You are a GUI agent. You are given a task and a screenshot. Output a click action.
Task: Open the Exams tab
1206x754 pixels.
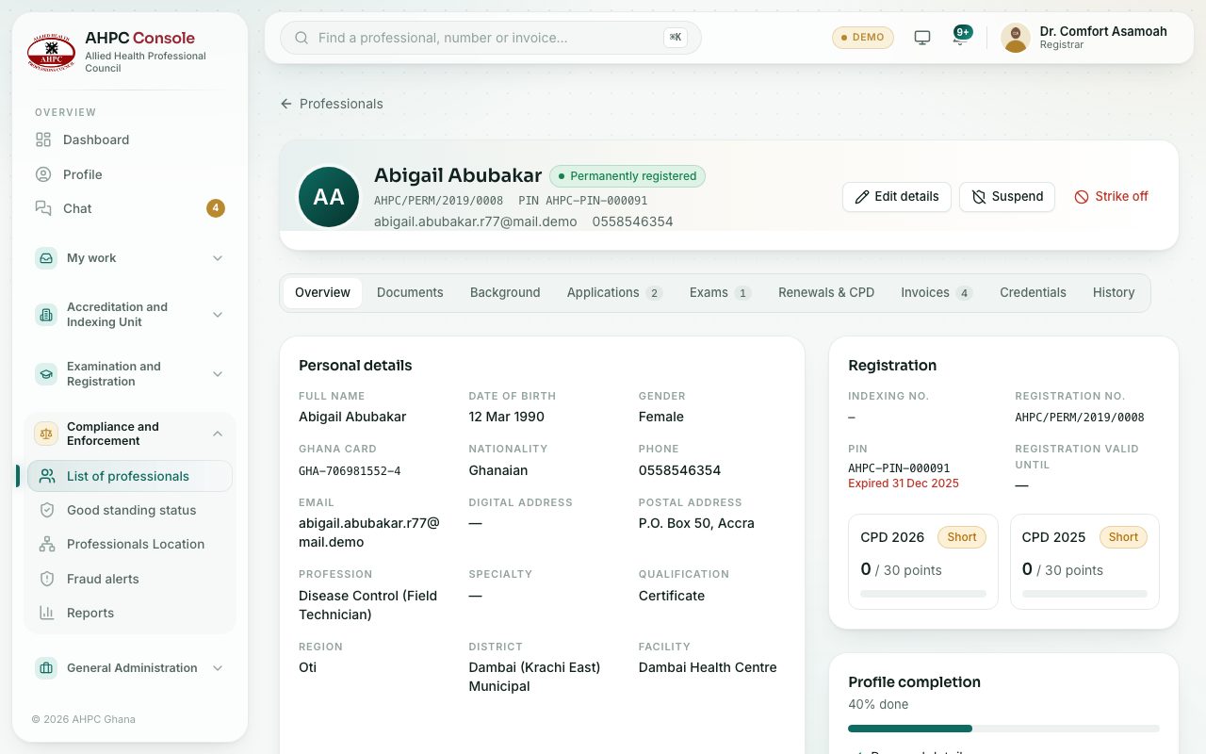pos(720,292)
